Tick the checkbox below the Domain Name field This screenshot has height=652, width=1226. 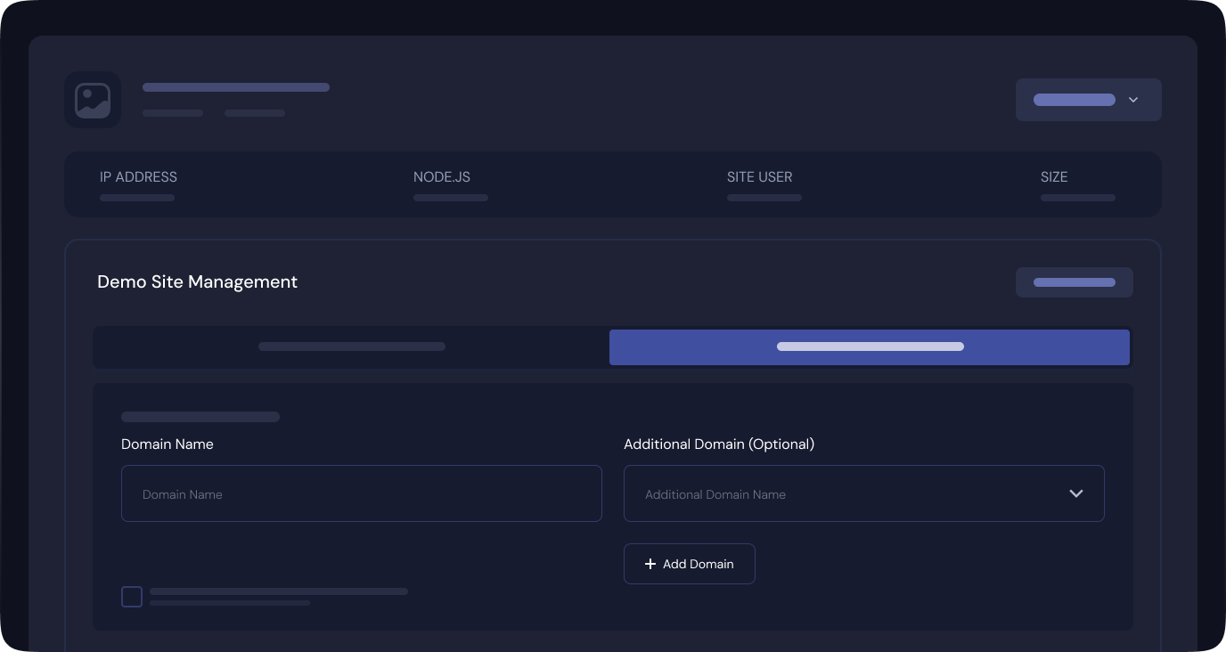coord(132,597)
